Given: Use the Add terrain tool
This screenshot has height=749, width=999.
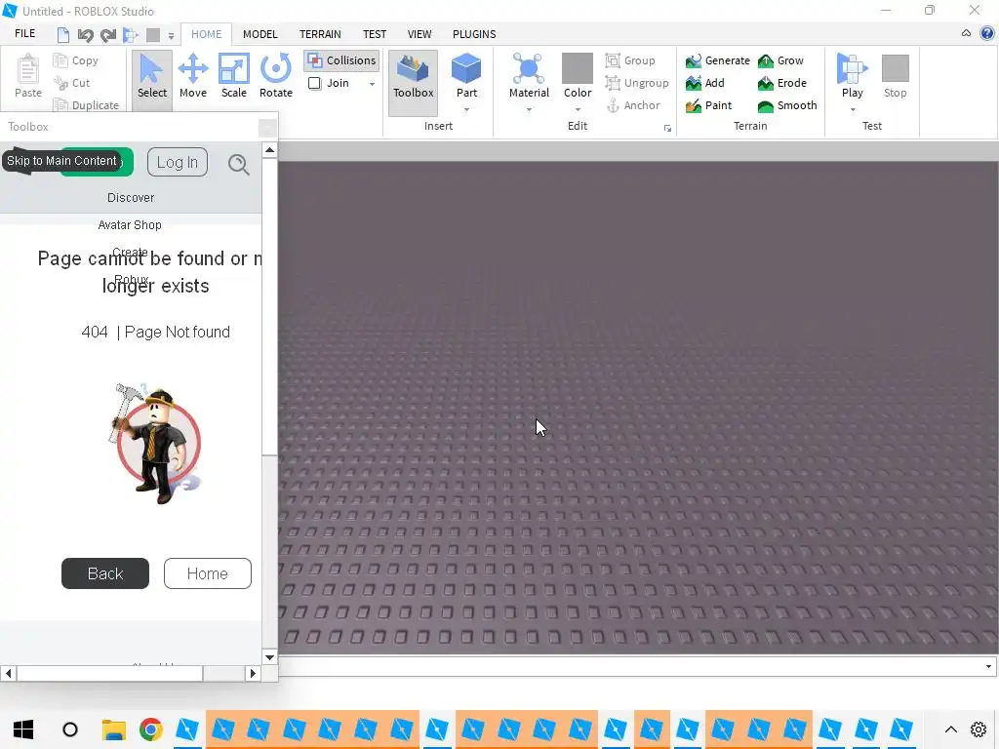Looking at the screenshot, I should pyautogui.click(x=704, y=83).
